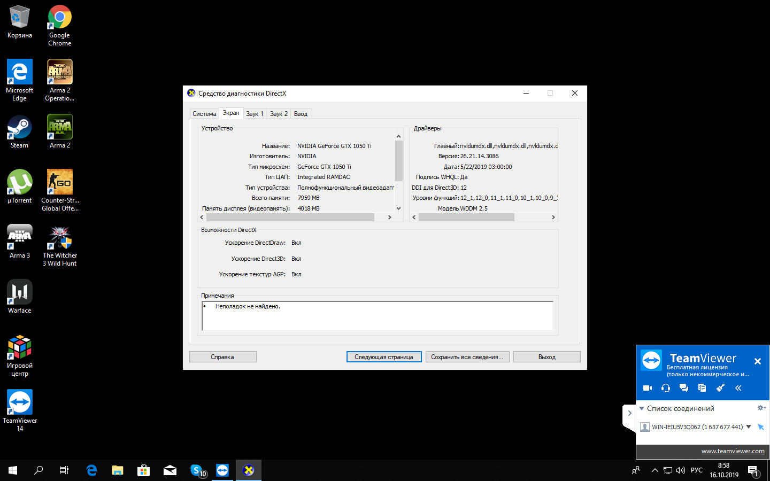The width and height of the screenshot is (770, 481).
Task: Click the NVIDIA GeForce GTX 1050 Ti name value
Action: 334,146
